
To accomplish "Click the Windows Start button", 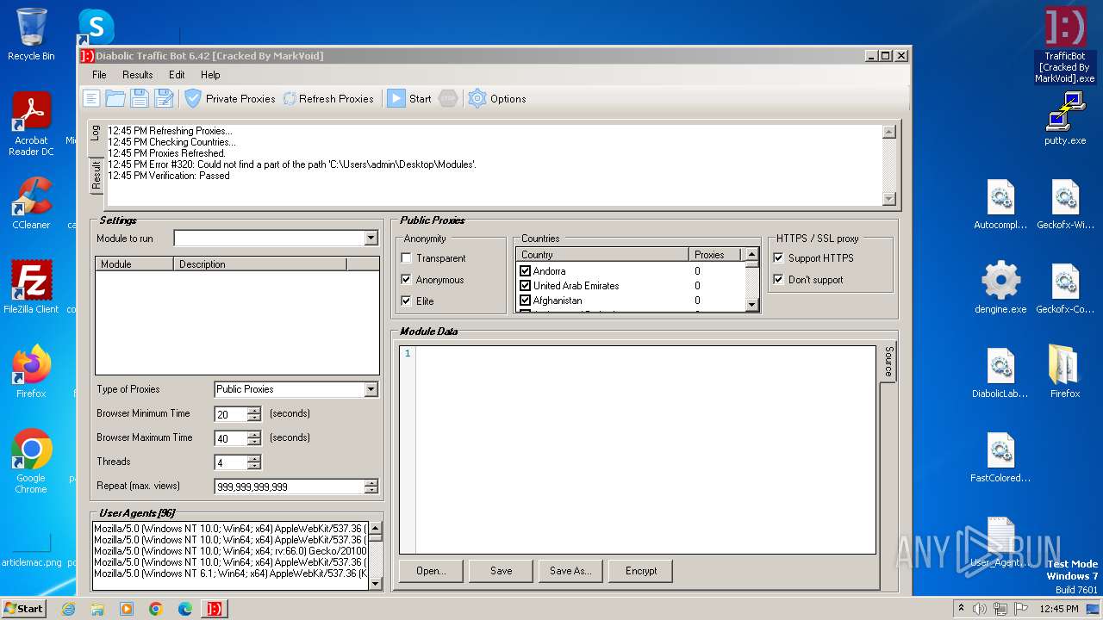I will tap(23, 608).
